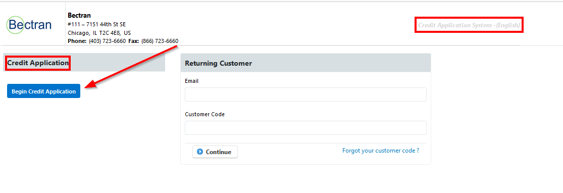
Task: Click the bold Fax: label
Action: click(134, 41)
